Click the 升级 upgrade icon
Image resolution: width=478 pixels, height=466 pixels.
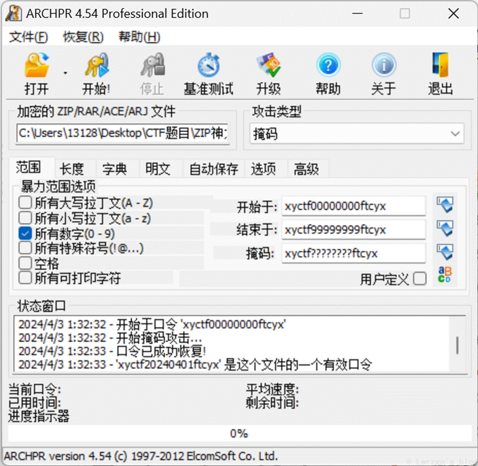269,65
